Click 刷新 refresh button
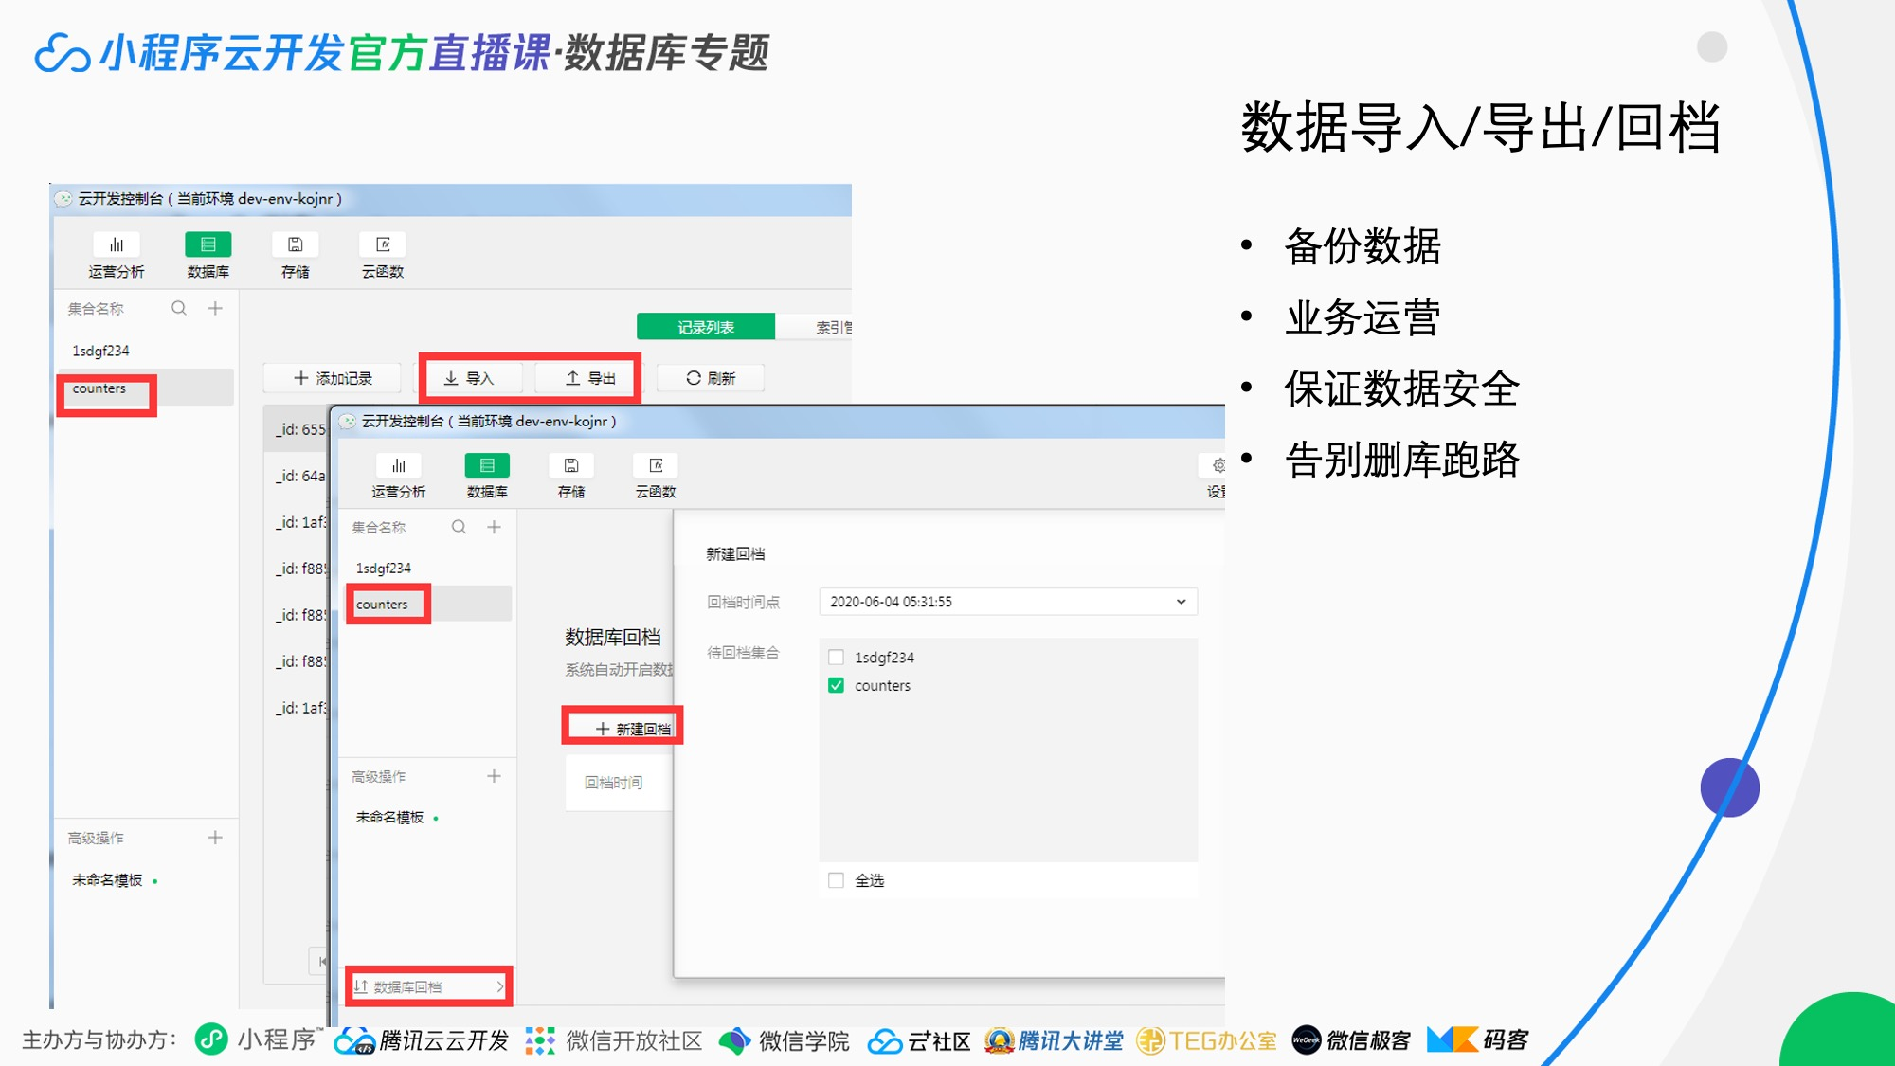Screen dimensions: 1895x1066 click(711, 378)
